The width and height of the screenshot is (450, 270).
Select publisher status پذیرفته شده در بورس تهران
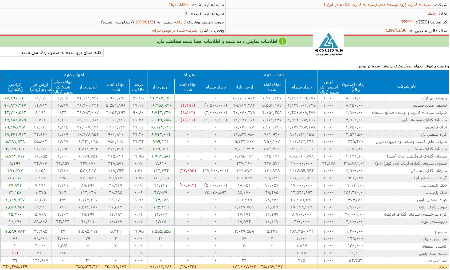[x=175, y=31]
